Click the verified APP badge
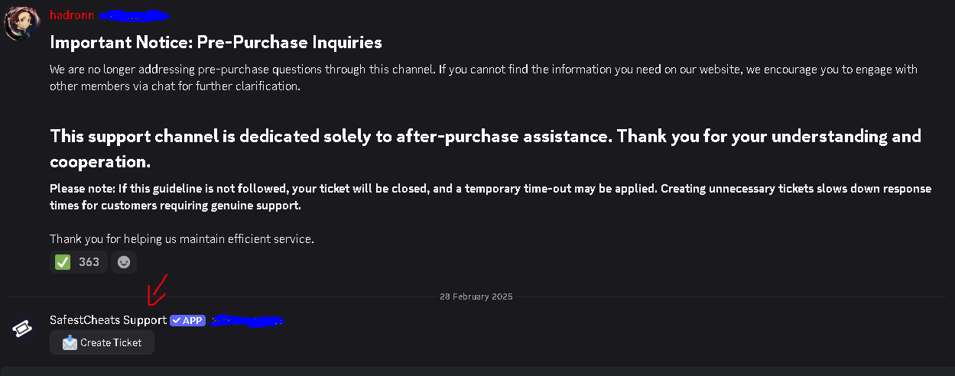Screen dimensions: 955x376 click(x=188, y=320)
